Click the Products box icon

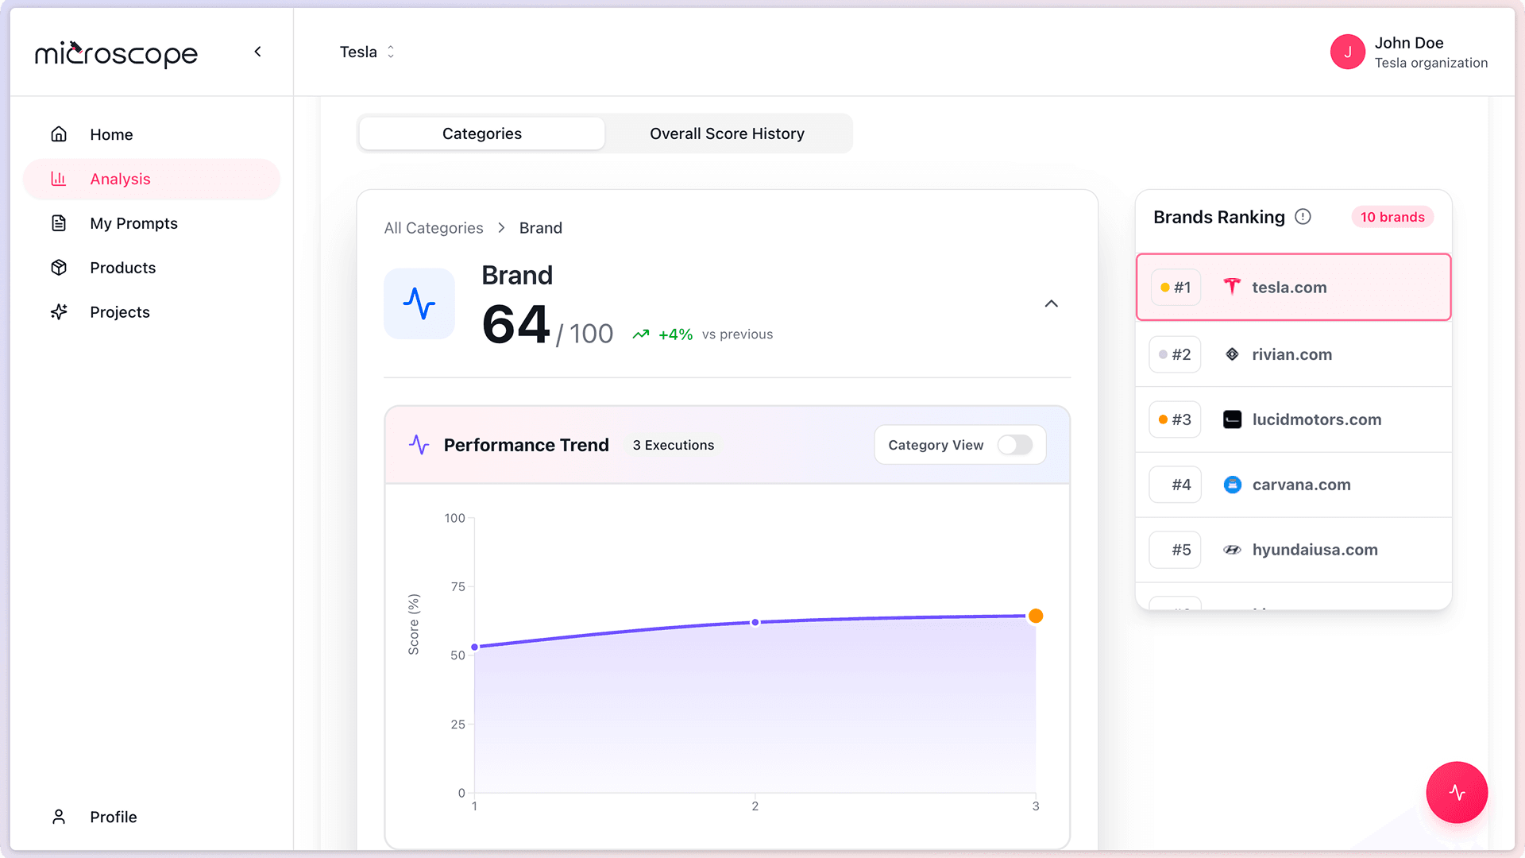click(x=59, y=268)
